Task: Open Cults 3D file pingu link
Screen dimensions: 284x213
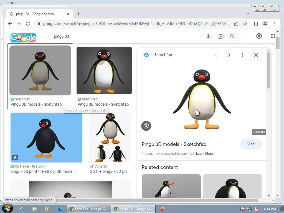Action: [x=110, y=171]
